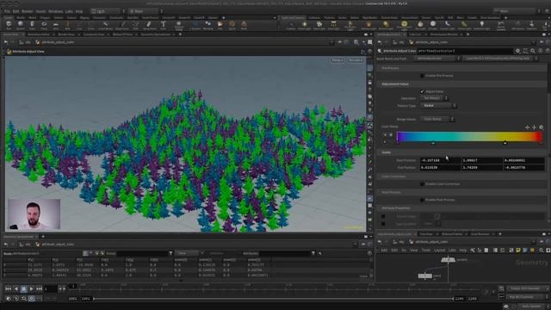The width and height of the screenshot is (551, 310).
Task: Click the ramp handle in the teal region
Action: point(433,143)
